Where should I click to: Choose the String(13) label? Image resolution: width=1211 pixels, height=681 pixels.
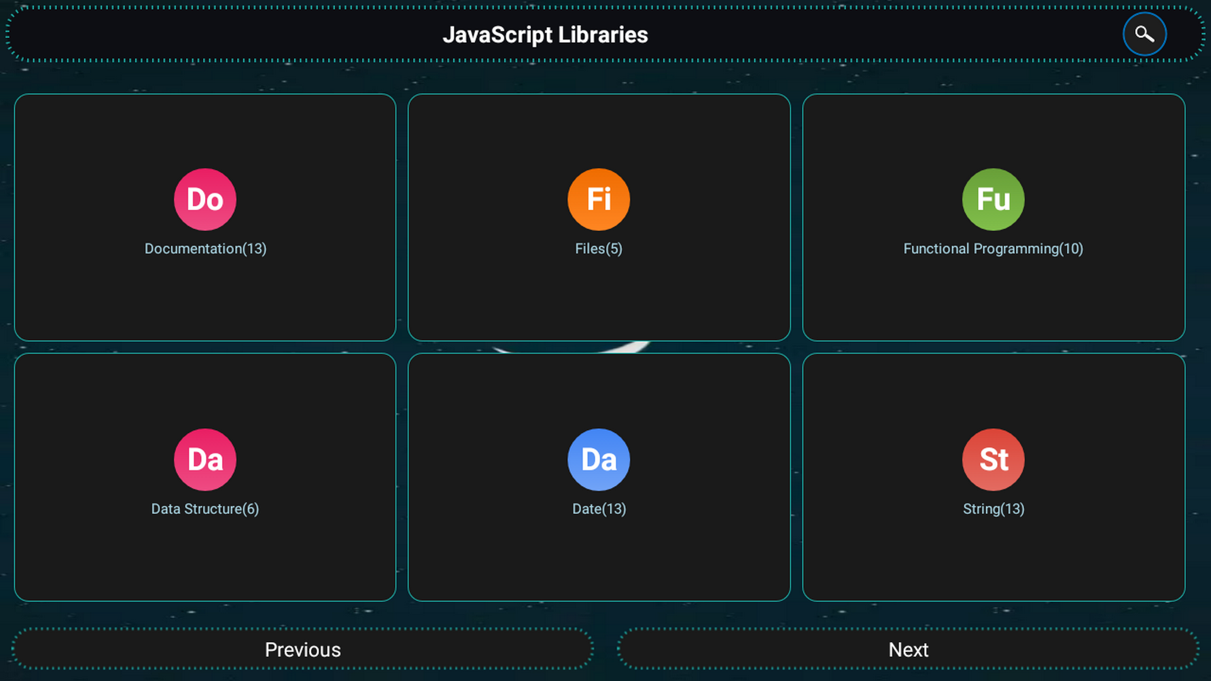[x=993, y=509]
